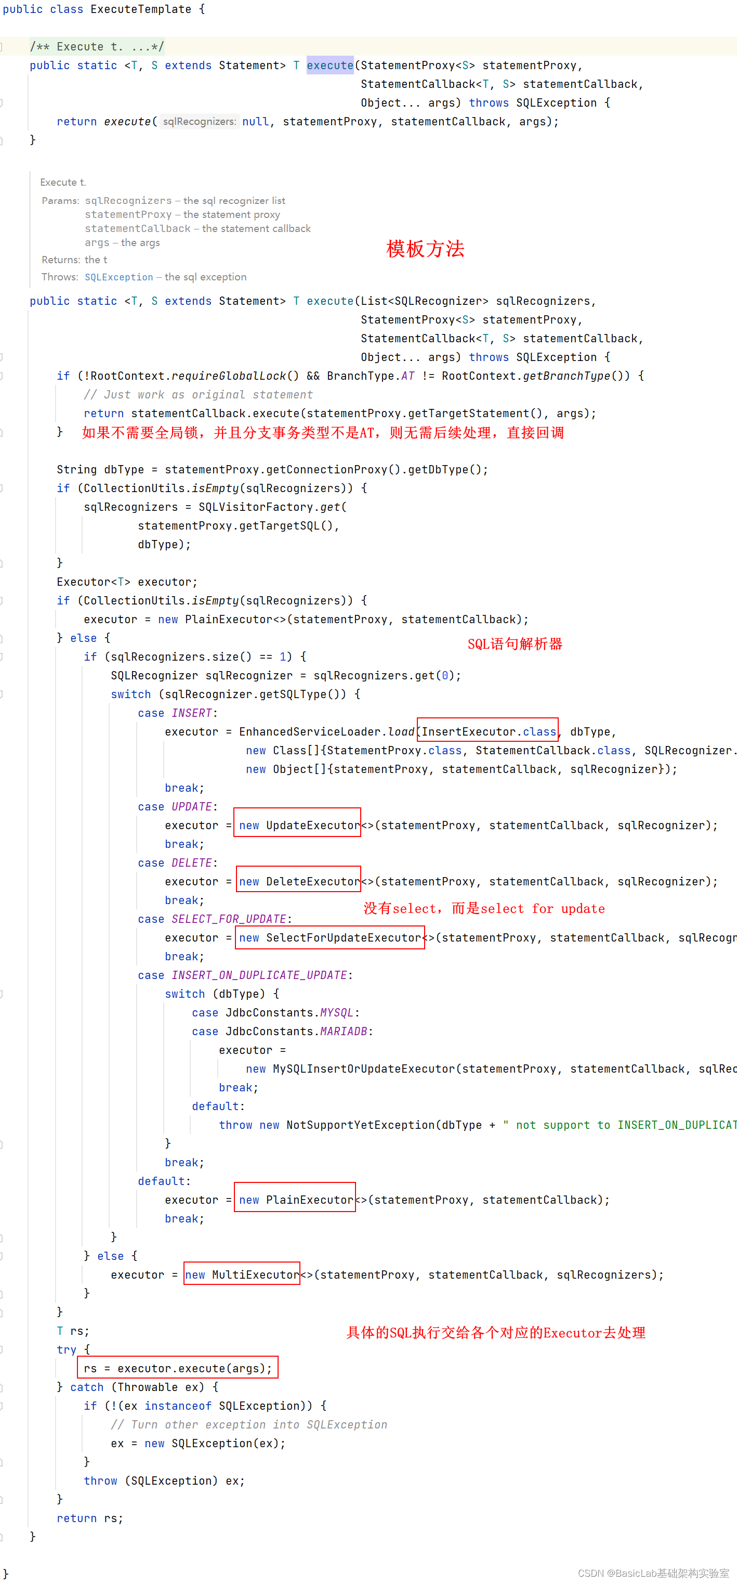Click the "sqlRecognizers.size() == 1" condition
737x1583 pixels.
(202, 657)
